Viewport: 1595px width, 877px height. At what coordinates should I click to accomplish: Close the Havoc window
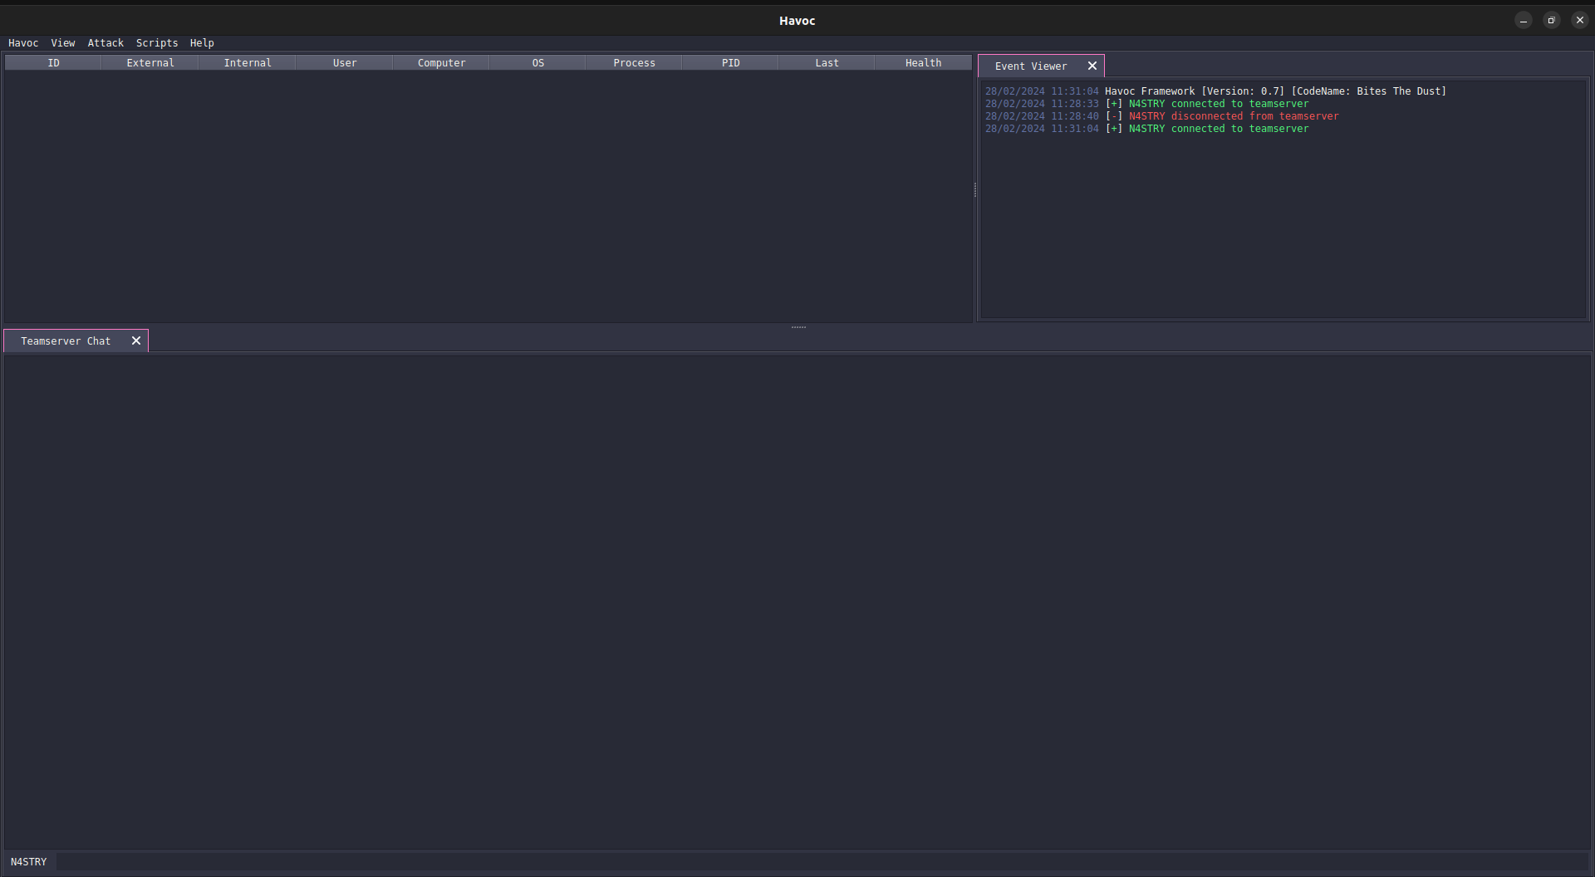click(1579, 21)
